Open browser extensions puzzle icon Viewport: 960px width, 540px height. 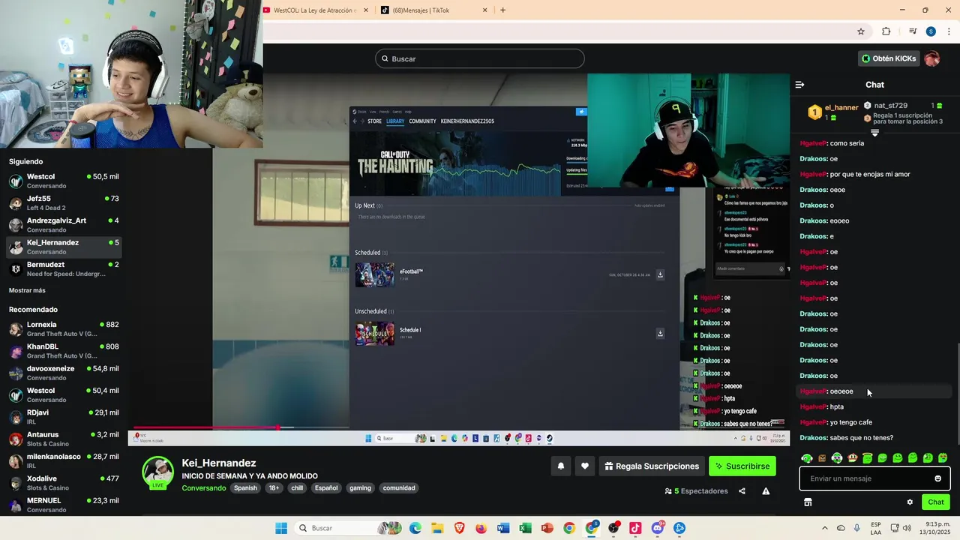886,31
